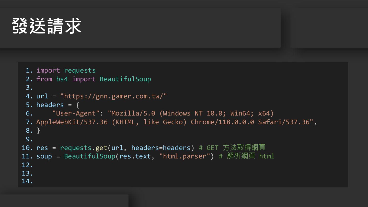Click the 'headers=headers' argument
Image resolution: width=368 pixels, height=207 pixels.
click(161, 148)
